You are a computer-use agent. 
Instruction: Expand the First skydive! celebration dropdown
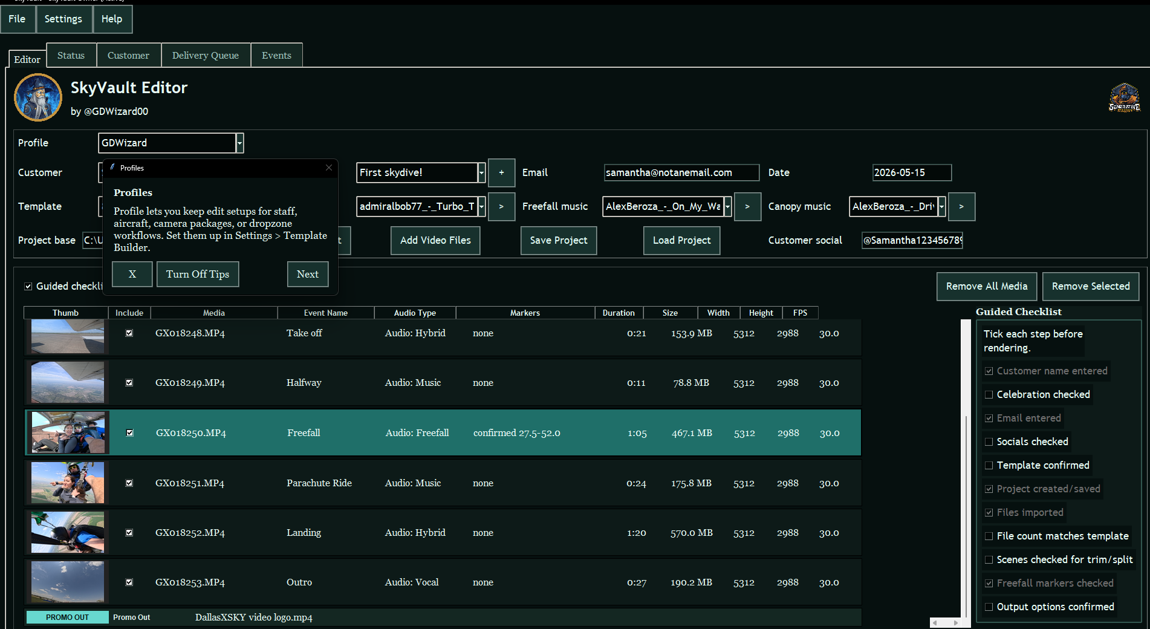[x=482, y=172]
